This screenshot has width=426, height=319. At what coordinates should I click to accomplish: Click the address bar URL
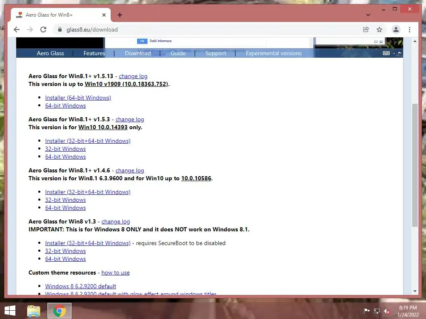tap(92, 29)
